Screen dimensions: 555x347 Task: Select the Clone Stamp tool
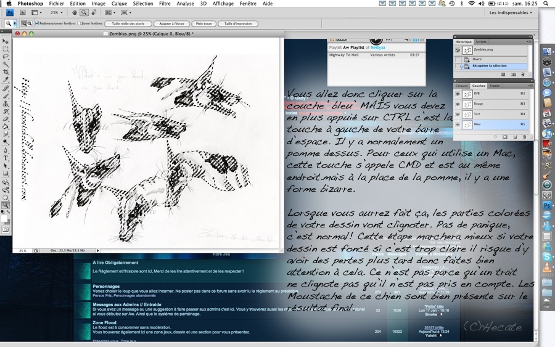pyautogui.click(x=6, y=104)
